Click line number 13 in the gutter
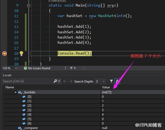This screenshot has height=130, width=165. point(16,27)
